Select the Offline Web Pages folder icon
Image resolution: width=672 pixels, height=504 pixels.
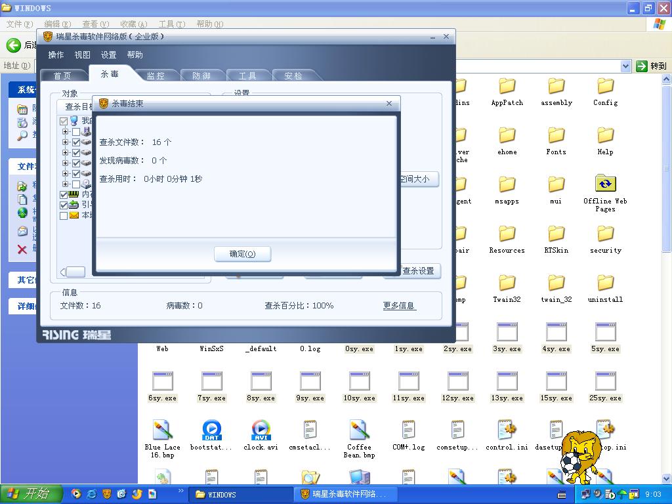[606, 184]
